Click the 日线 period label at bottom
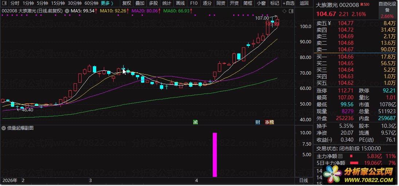 coord(303,181)
